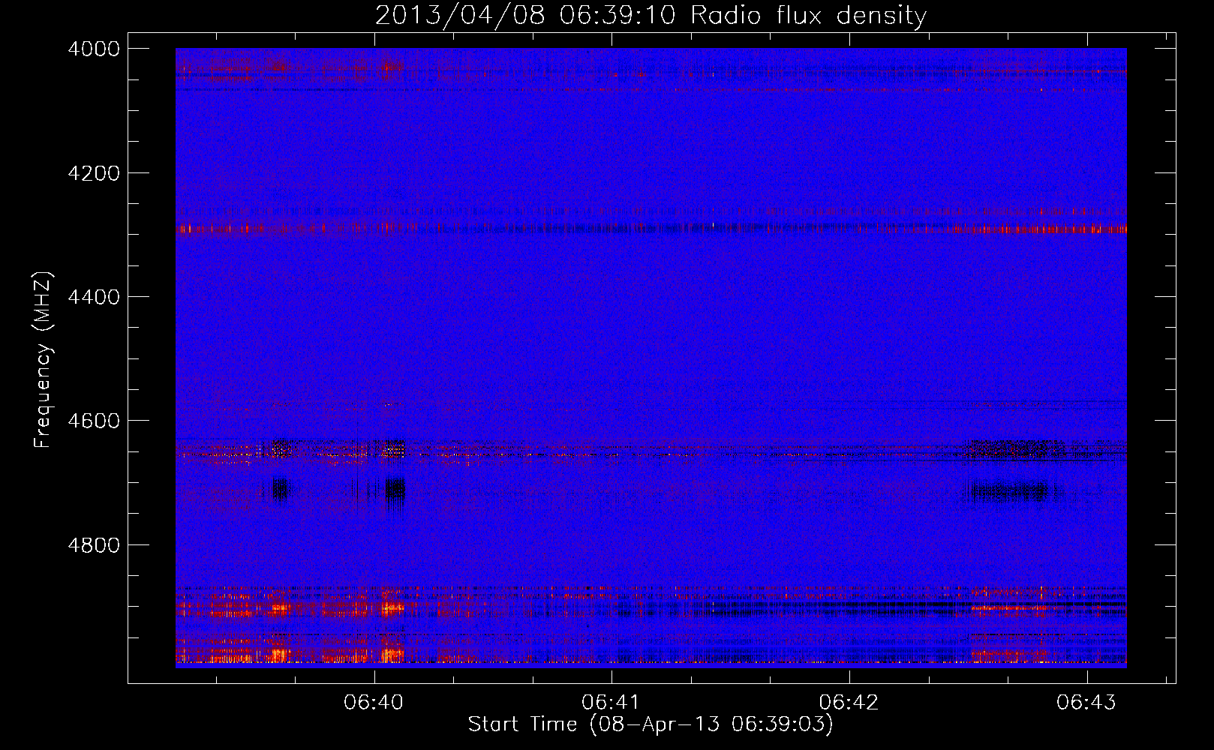Select the 4200 frequency tick label
The width and height of the screenshot is (1214, 750).
coord(94,173)
